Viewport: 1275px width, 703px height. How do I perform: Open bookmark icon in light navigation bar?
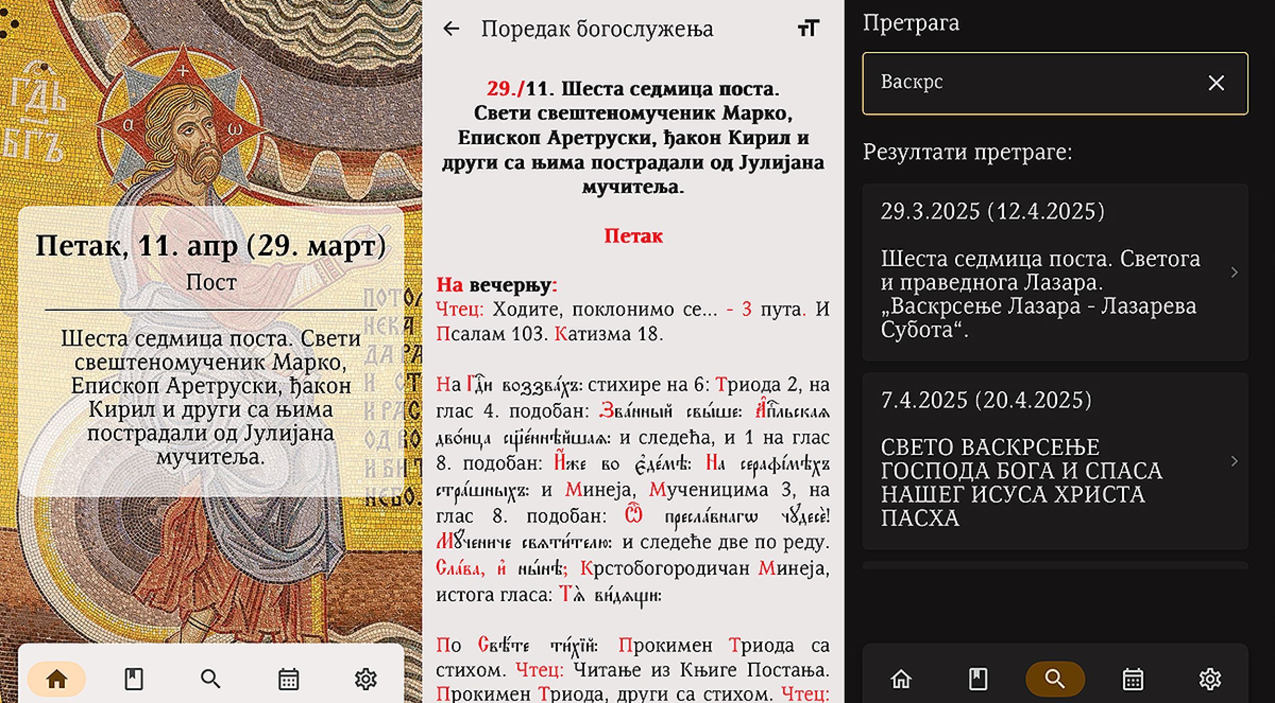click(134, 679)
